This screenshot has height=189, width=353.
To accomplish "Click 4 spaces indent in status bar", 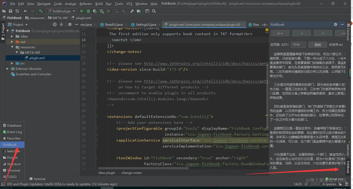I will point(329,184).
